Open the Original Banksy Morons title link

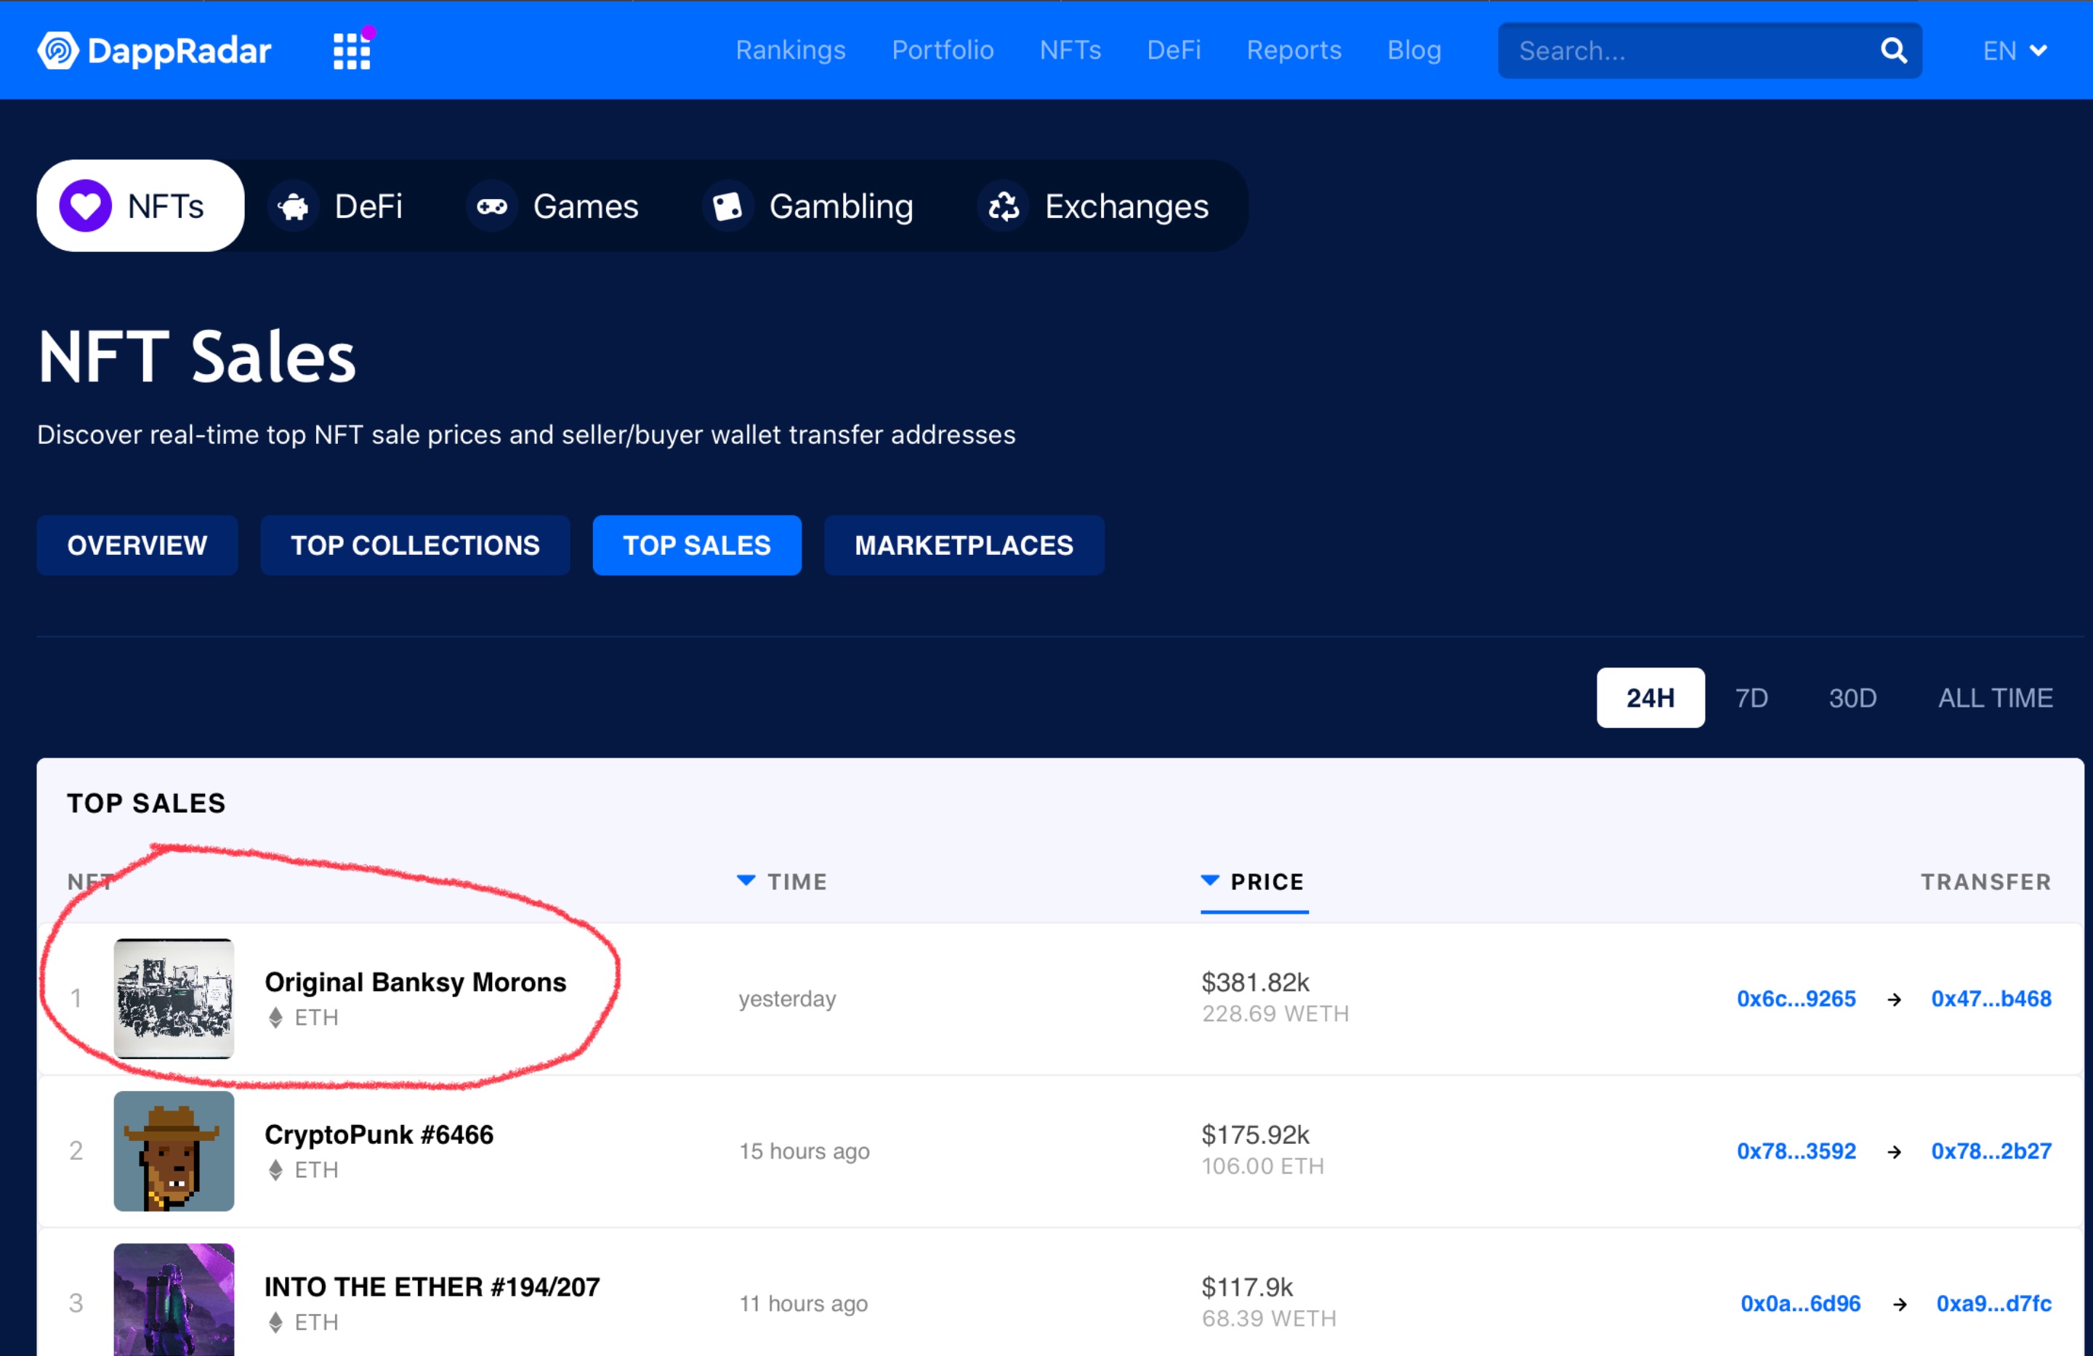click(415, 982)
